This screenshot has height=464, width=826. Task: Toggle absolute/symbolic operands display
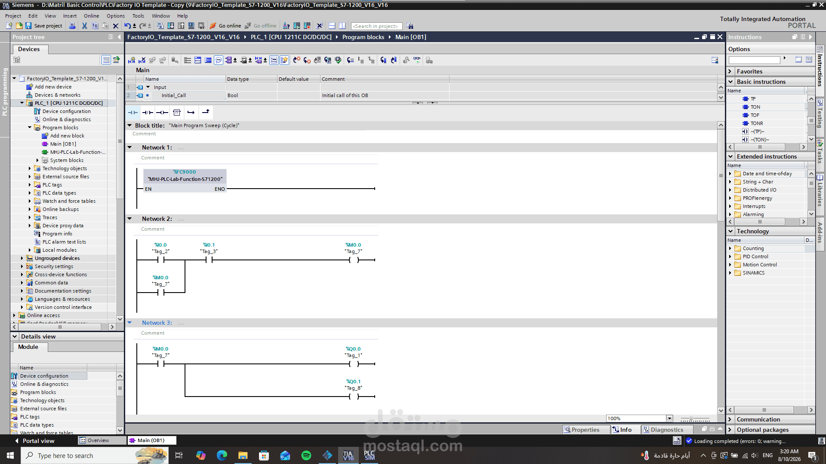[228, 60]
